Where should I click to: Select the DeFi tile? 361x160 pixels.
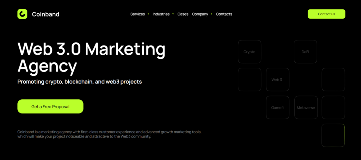(x=305, y=52)
